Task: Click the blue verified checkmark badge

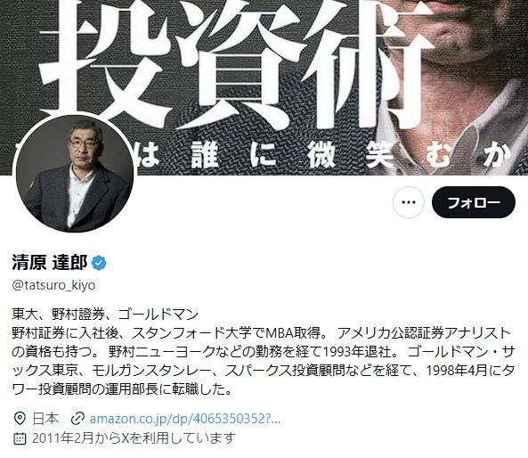Action: pyautogui.click(x=99, y=263)
